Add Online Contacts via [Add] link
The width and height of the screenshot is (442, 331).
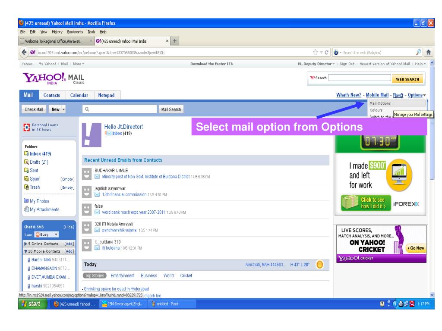(69, 244)
